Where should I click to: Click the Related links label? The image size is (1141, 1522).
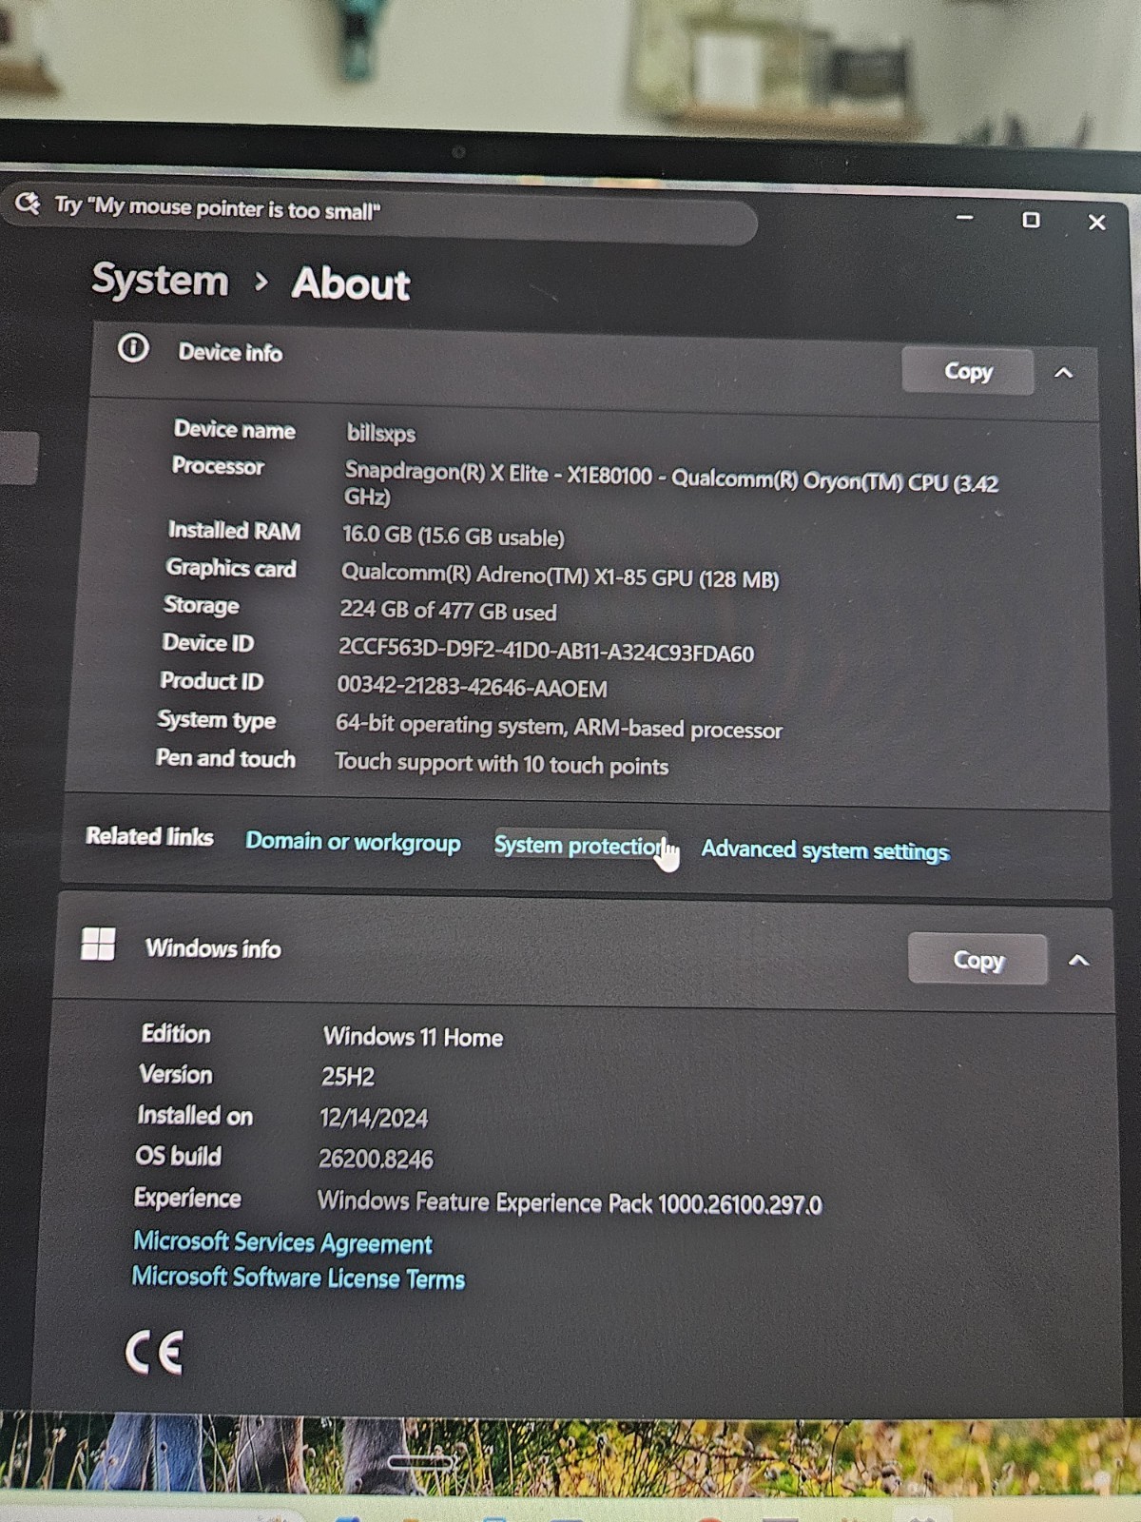click(149, 836)
